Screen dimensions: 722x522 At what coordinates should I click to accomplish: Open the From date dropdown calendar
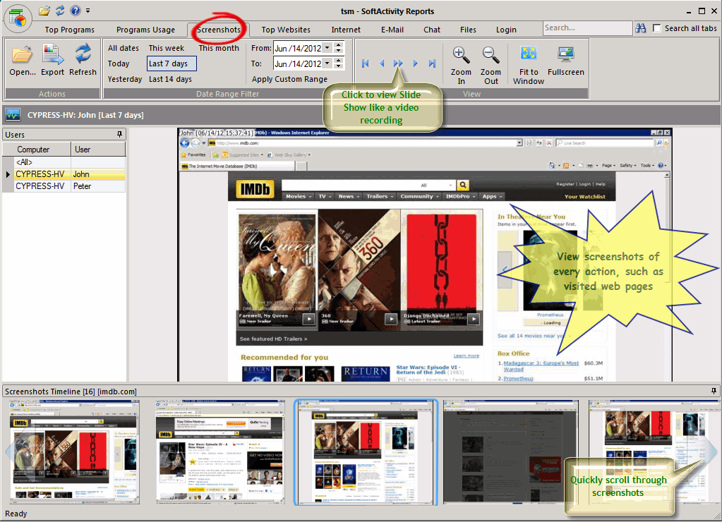tap(327, 48)
